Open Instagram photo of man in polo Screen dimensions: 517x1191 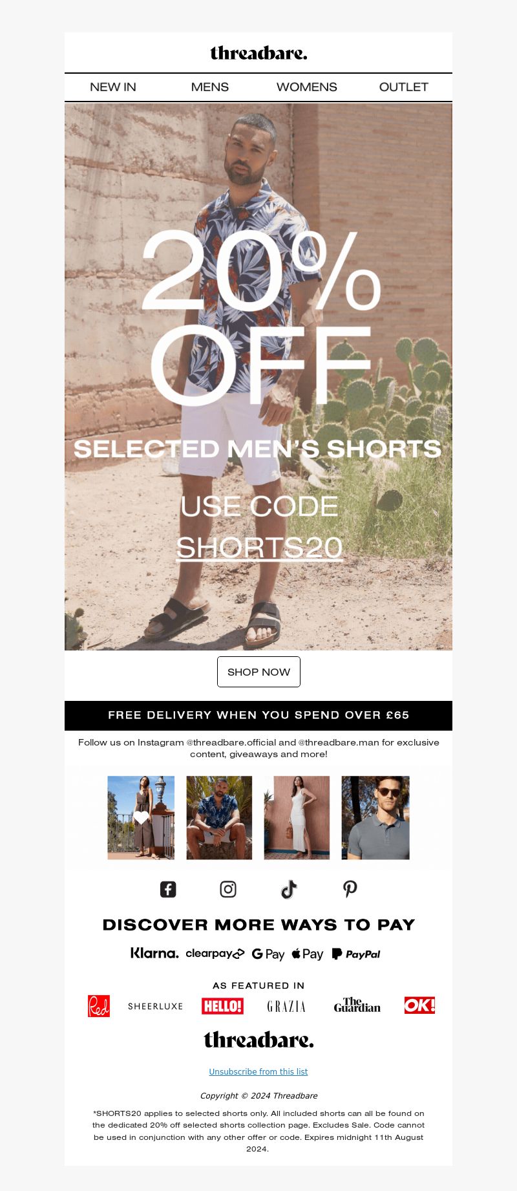click(375, 818)
